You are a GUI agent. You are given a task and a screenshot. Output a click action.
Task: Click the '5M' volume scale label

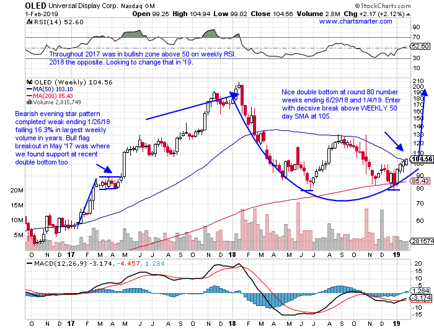coord(18,235)
